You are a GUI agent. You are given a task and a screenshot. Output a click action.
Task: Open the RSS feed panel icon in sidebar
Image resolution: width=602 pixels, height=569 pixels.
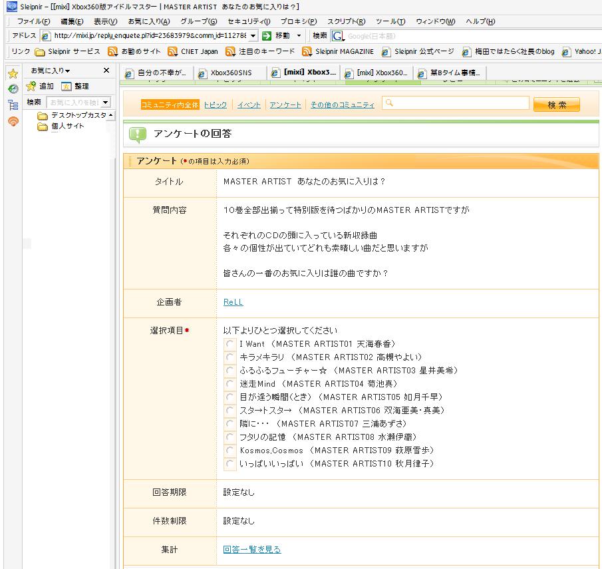(x=13, y=121)
